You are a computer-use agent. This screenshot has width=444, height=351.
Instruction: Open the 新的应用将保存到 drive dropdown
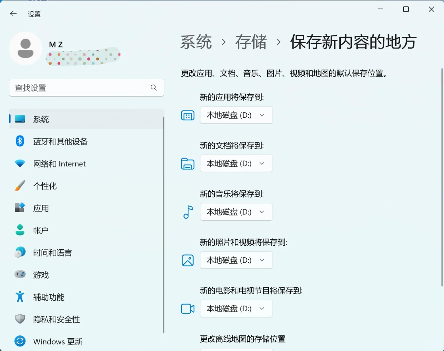tap(236, 115)
